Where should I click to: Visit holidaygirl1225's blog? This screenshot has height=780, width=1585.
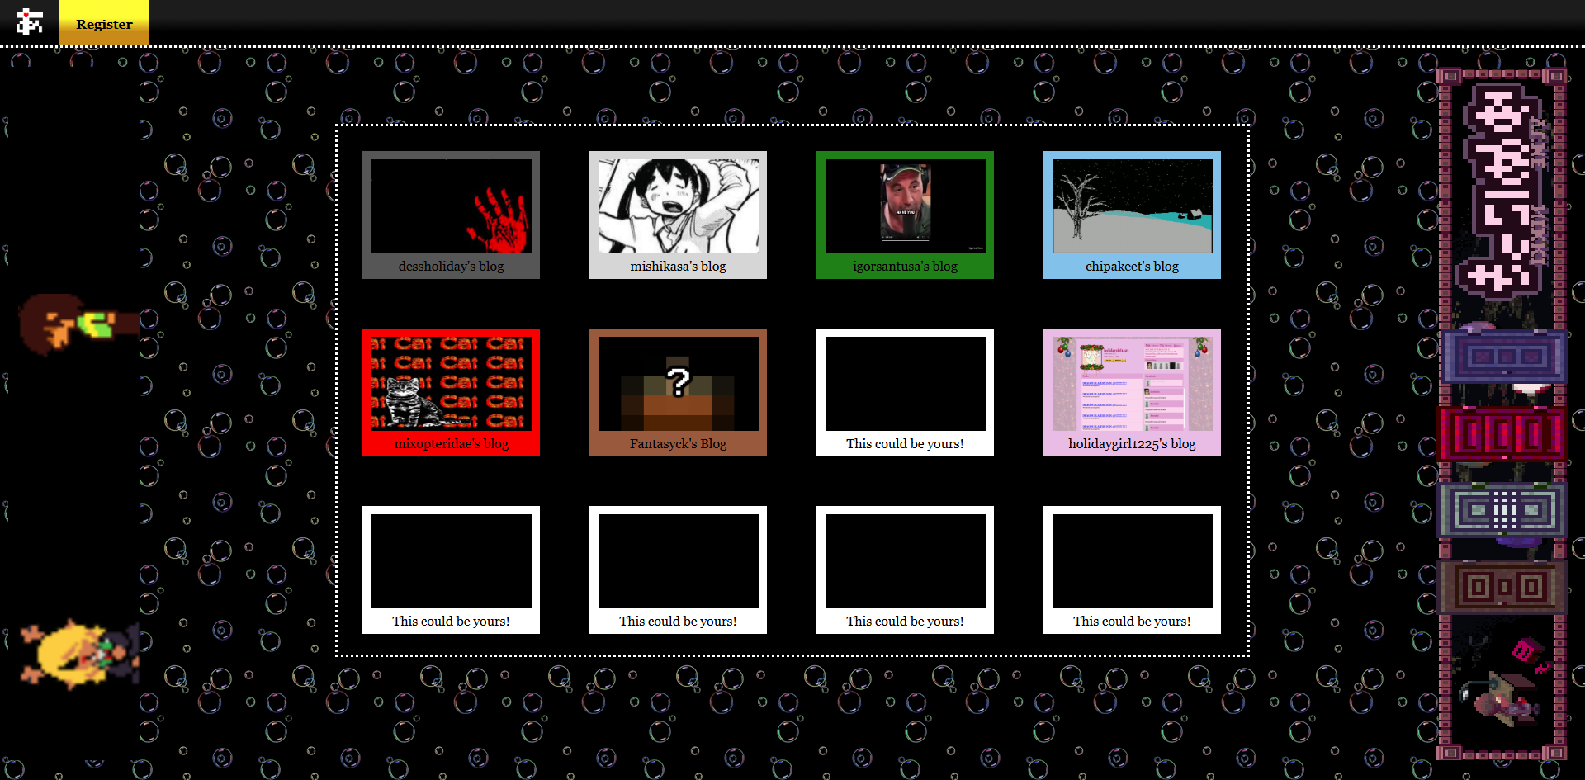1132,392
